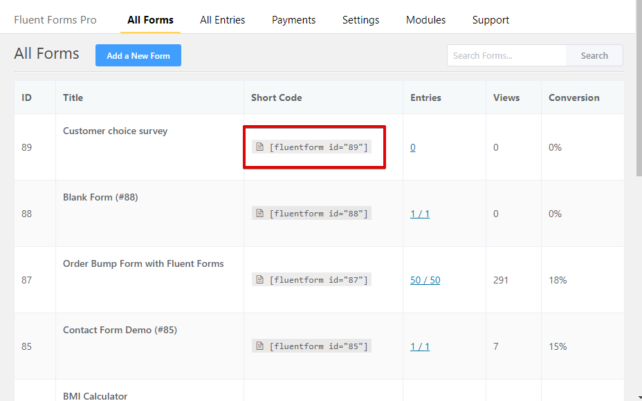
Task: Open the Support tab
Action: (x=490, y=19)
